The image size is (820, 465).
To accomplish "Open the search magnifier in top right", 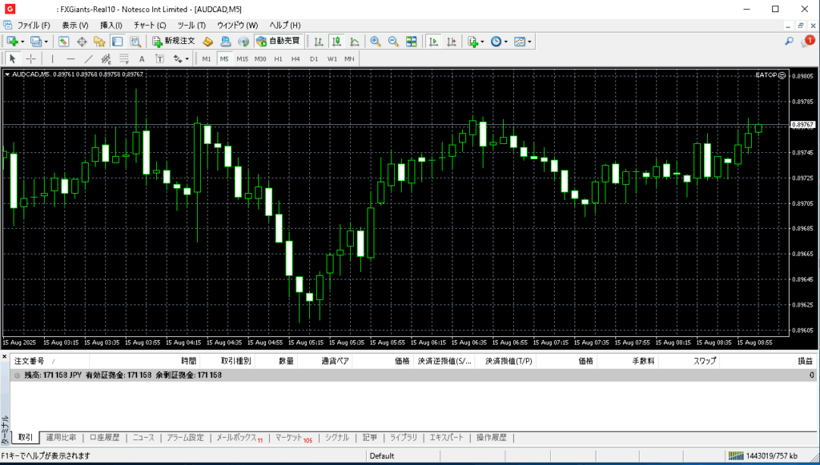I will click(789, 41).
